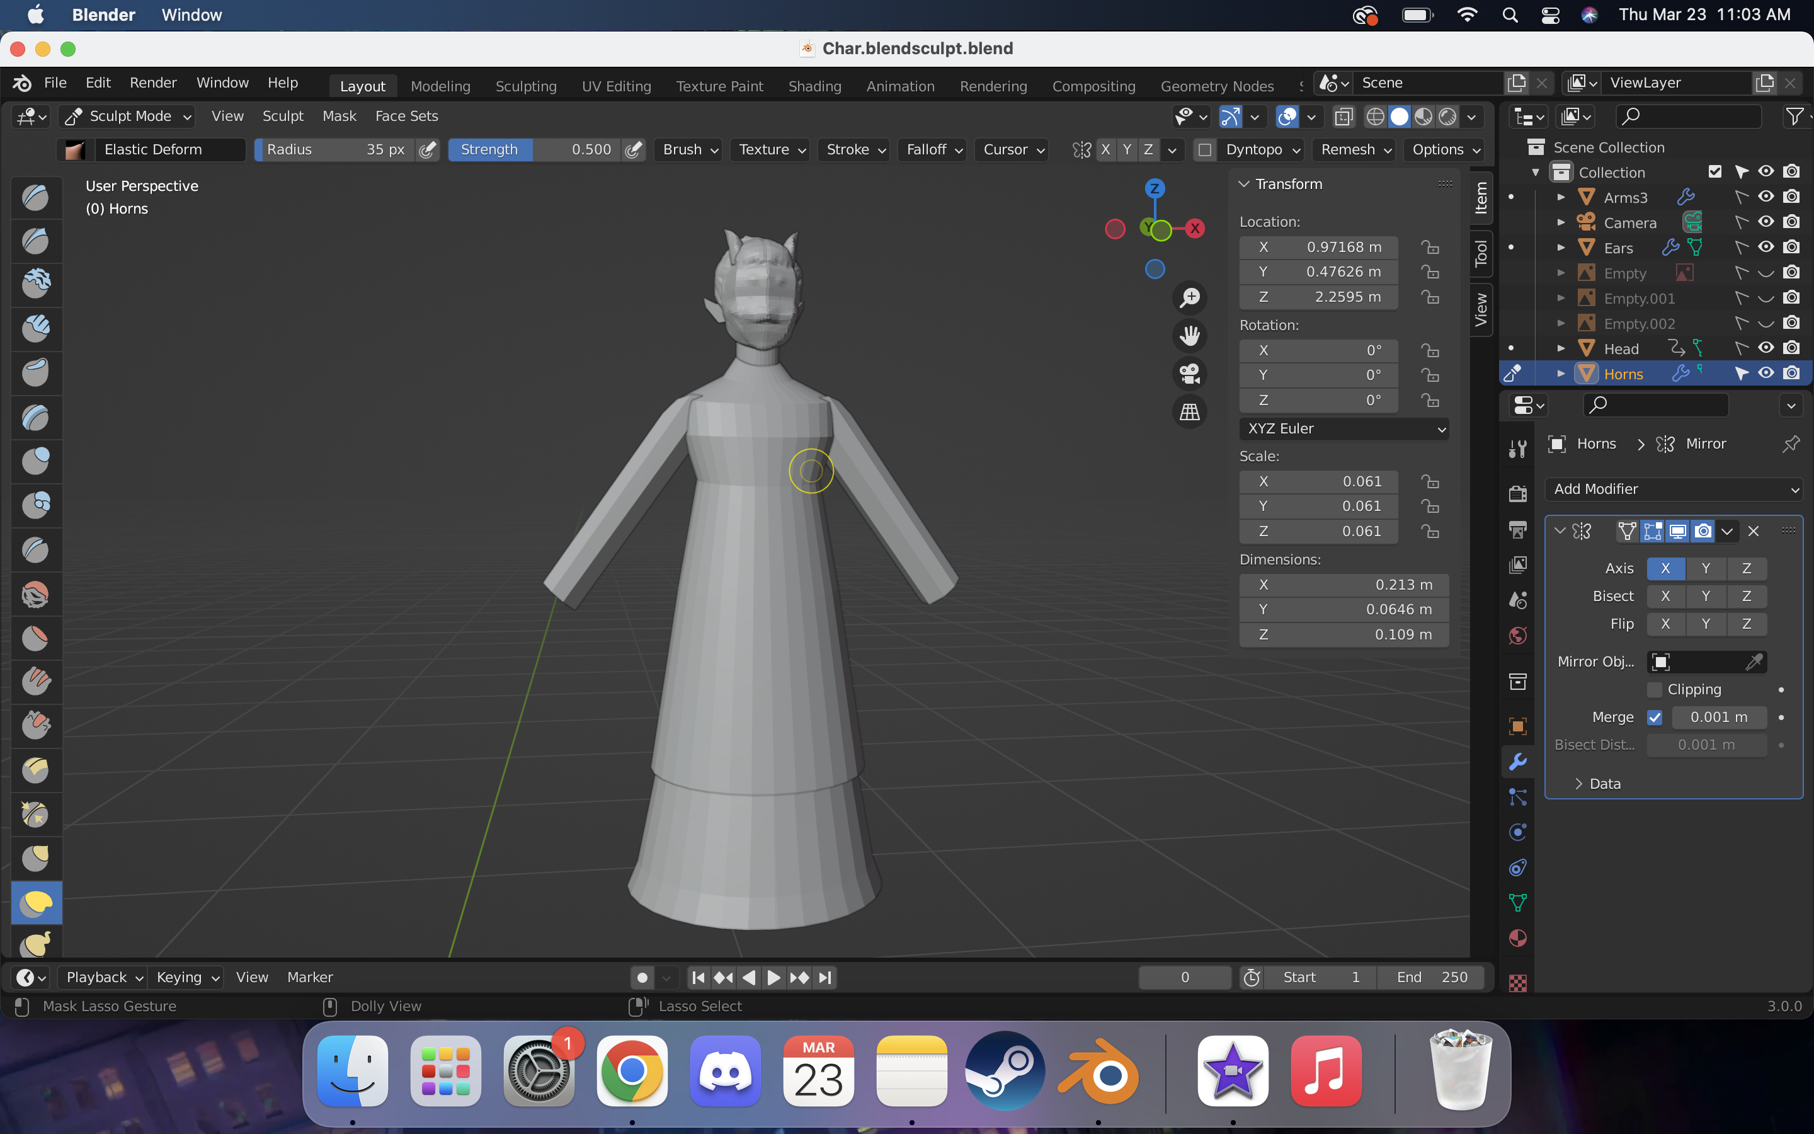Screen dimensions: 1814x1134
Task: Enable Mirror axis Y button
Action: (x=1705, y=568)
